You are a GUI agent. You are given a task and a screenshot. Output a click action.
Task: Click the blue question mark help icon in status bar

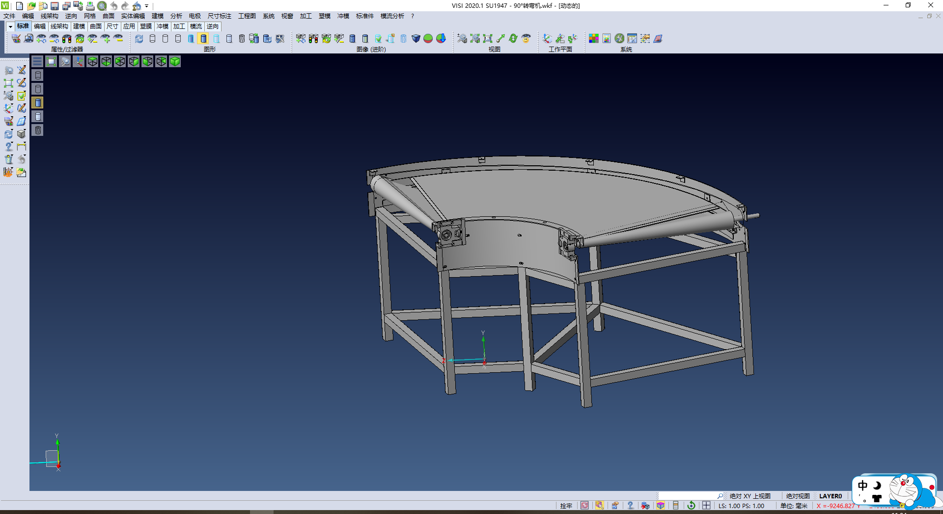(x=630, y=506)
